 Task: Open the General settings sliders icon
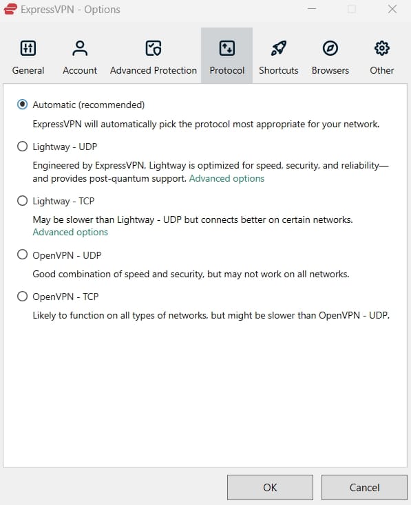point(28,48)
